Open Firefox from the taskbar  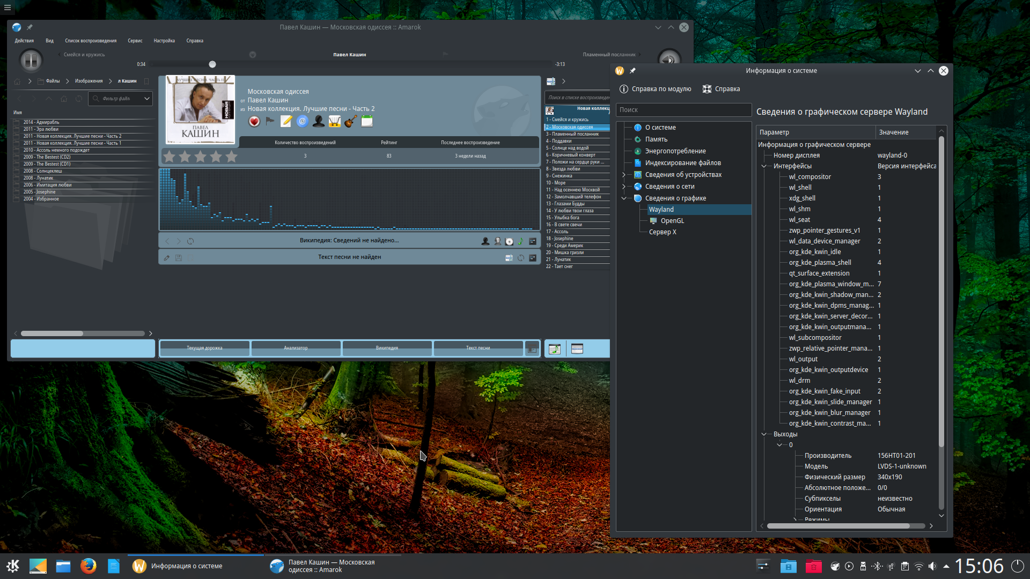(x=89, y=566)
